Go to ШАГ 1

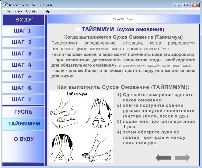(x=23, y=31)
